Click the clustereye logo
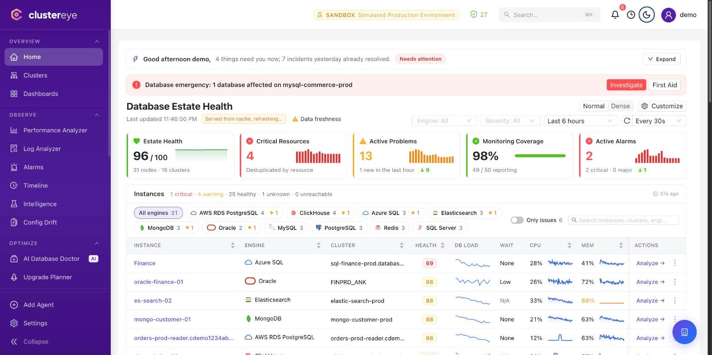This screenshot has width=712, height=355. click(44, 15)
